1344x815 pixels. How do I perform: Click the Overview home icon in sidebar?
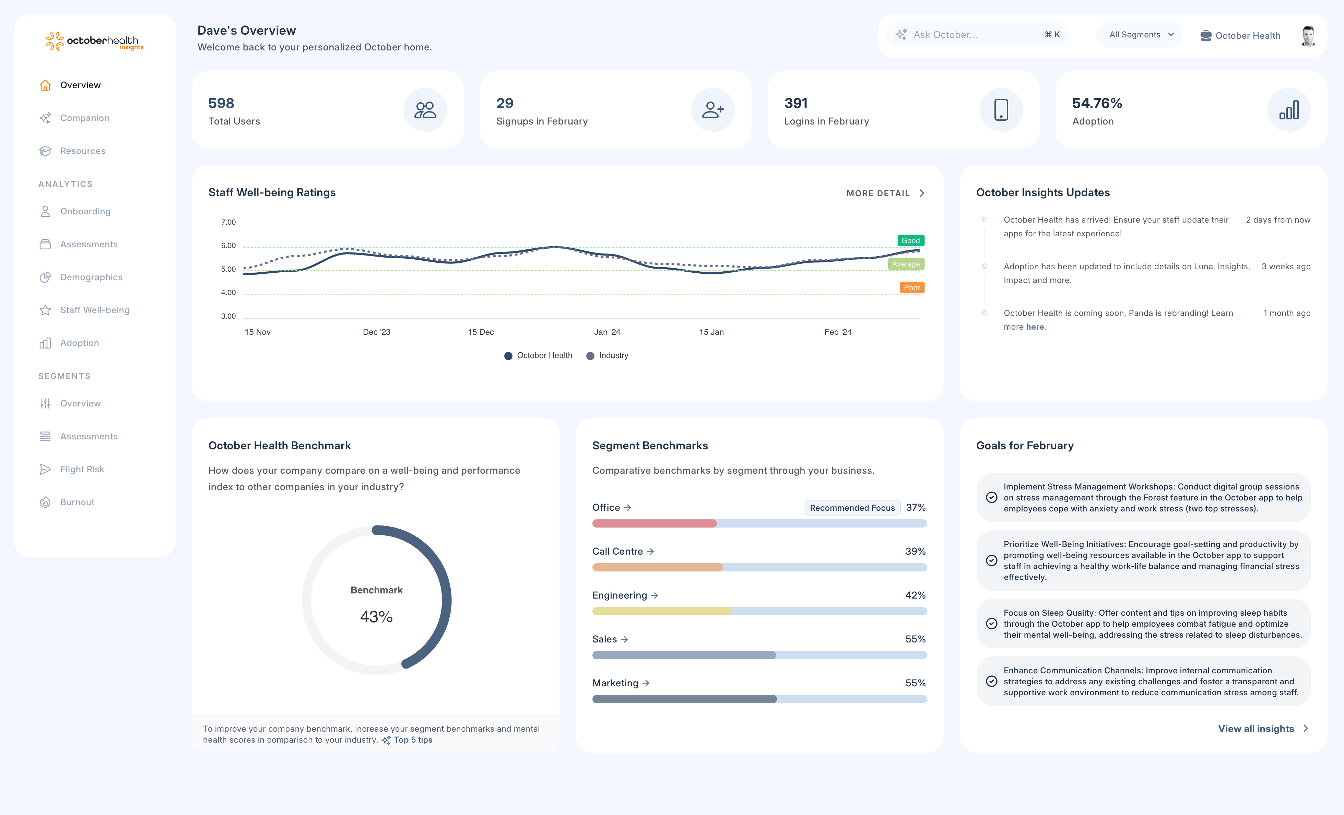click(45, 85)
